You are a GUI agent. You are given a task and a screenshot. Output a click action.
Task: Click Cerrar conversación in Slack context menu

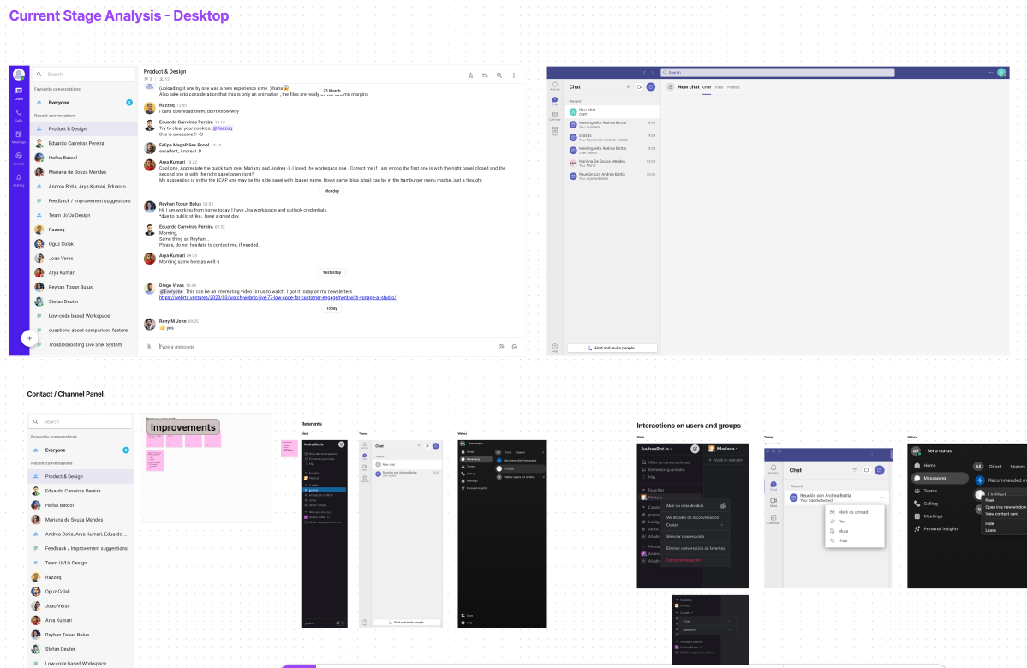pos(695,560)
